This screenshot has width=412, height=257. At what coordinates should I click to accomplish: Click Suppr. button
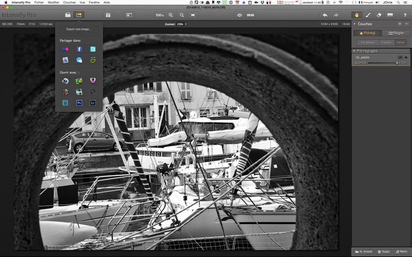(384, 252)
